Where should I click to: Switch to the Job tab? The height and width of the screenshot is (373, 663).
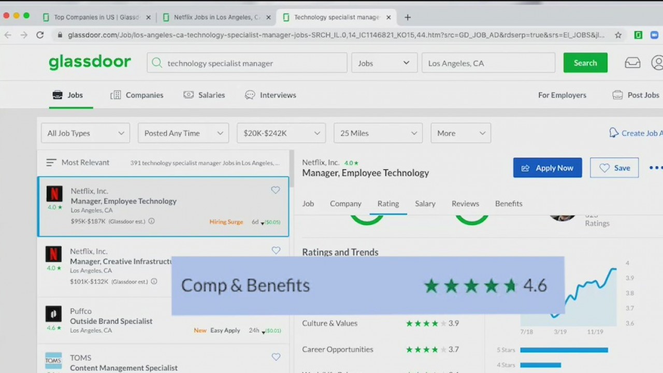pyautogui.click(x=308, y=204)
